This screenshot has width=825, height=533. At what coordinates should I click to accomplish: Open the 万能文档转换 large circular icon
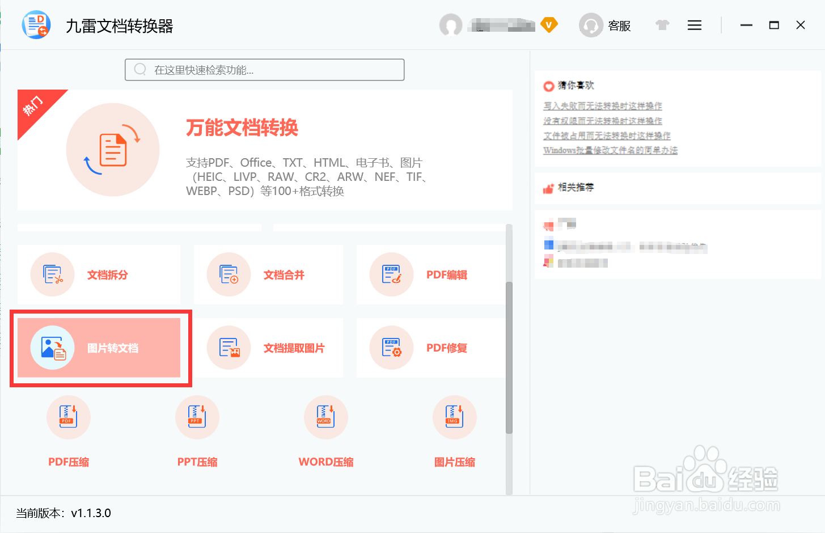click(x=113, y=150)
